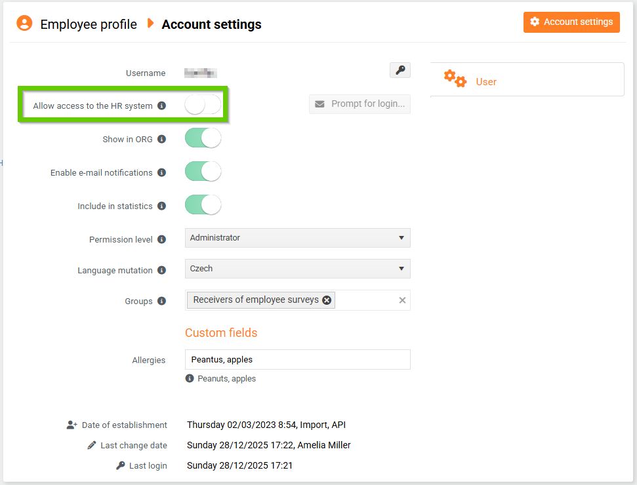Click the key icon next to Username
The height and width of the screenshot is (485, 637).
[x=400, y=70]
